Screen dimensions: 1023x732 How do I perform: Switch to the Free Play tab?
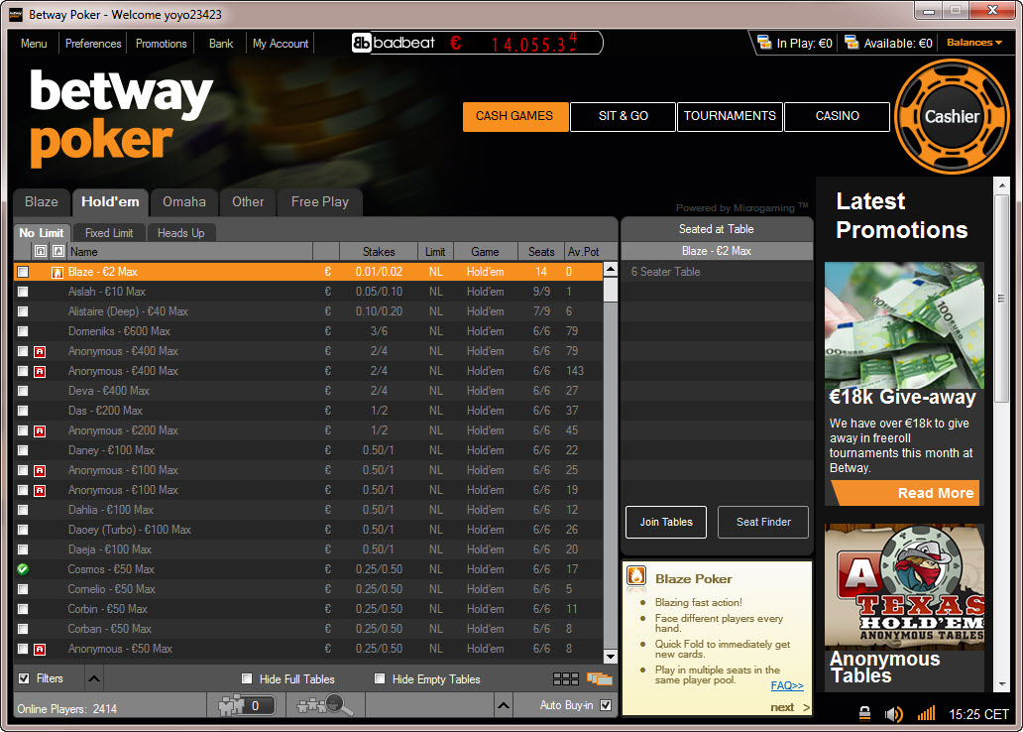(x=319, y=202)
